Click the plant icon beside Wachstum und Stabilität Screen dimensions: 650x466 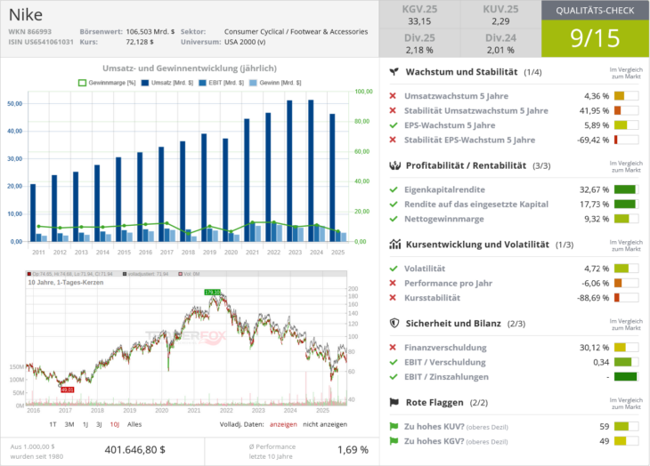click(394, 72)
